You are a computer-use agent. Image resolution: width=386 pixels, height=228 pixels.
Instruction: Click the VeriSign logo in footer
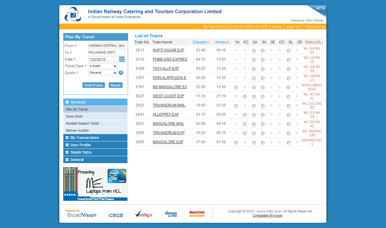[144, 214]
